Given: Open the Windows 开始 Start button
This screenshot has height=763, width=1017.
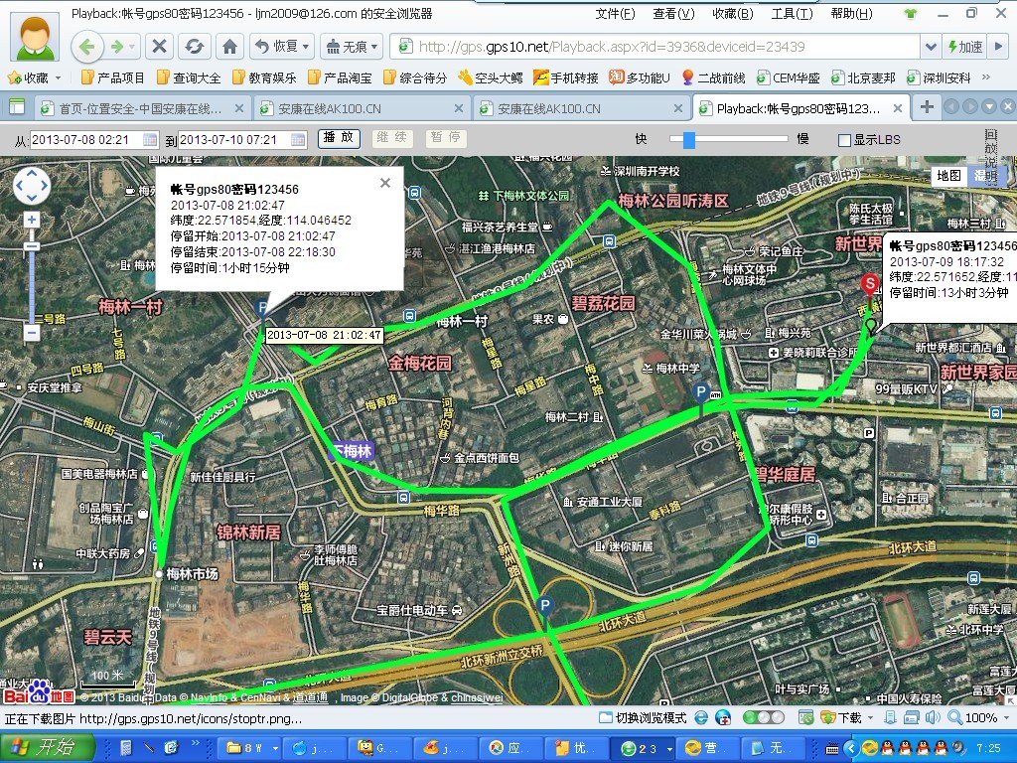Looking at the screenshot, I should [x=48, y=747].
